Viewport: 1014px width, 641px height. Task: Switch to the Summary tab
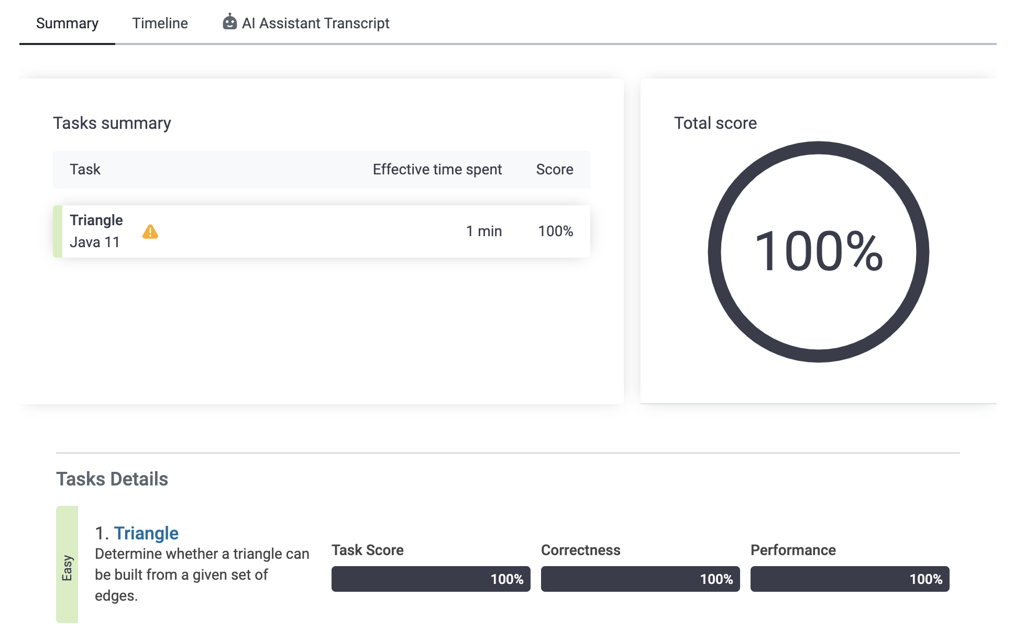click(x=67, y=23)
